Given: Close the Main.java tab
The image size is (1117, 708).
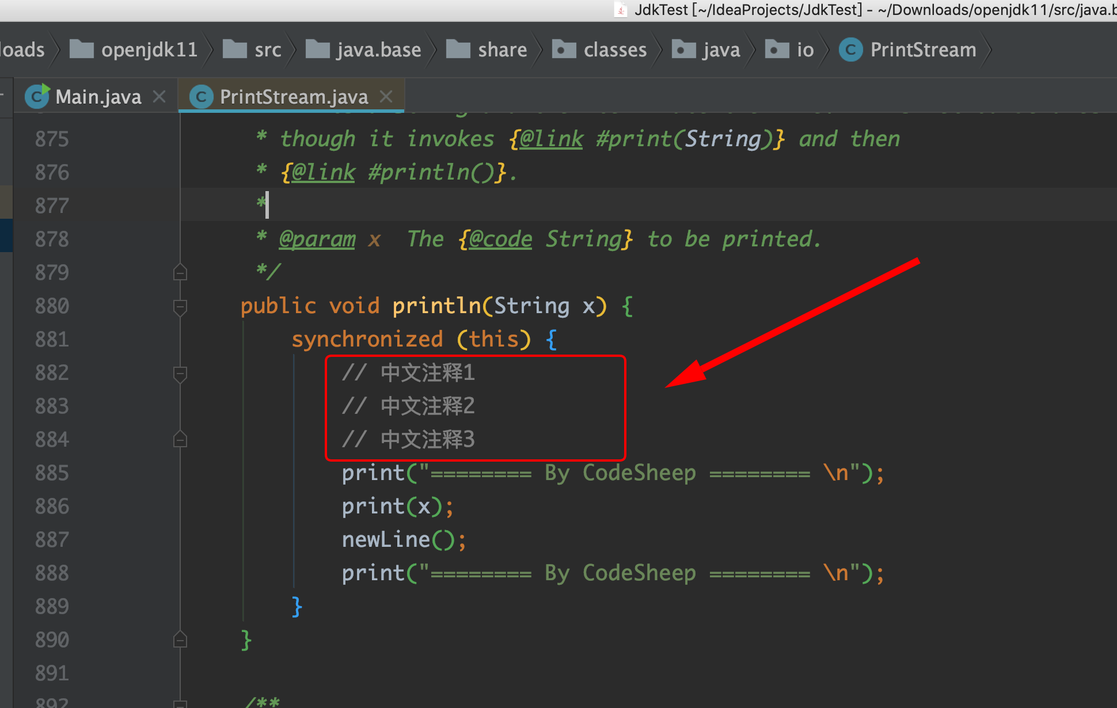Looking at the screenshot, I should pos(159,96).
